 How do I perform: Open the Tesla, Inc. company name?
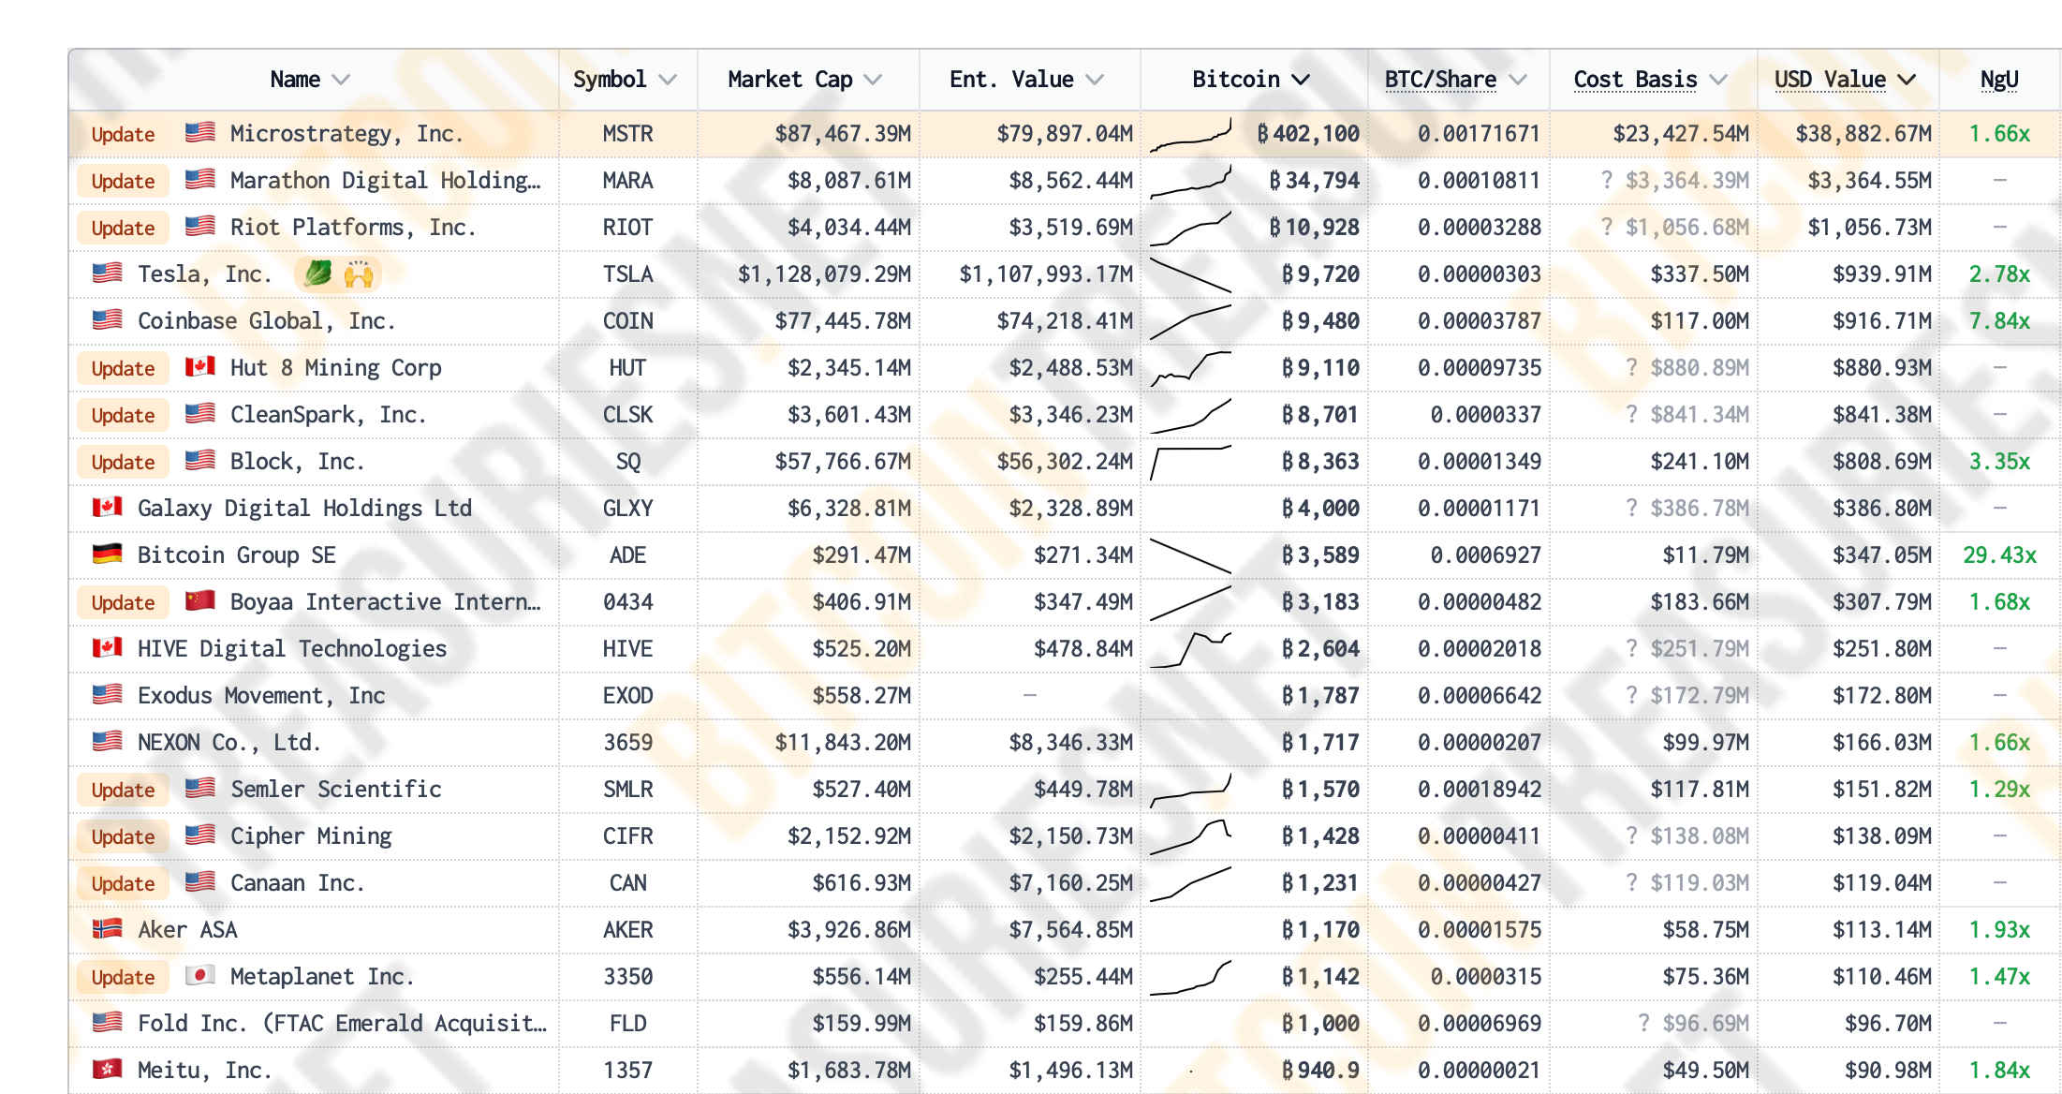[205, 274]
